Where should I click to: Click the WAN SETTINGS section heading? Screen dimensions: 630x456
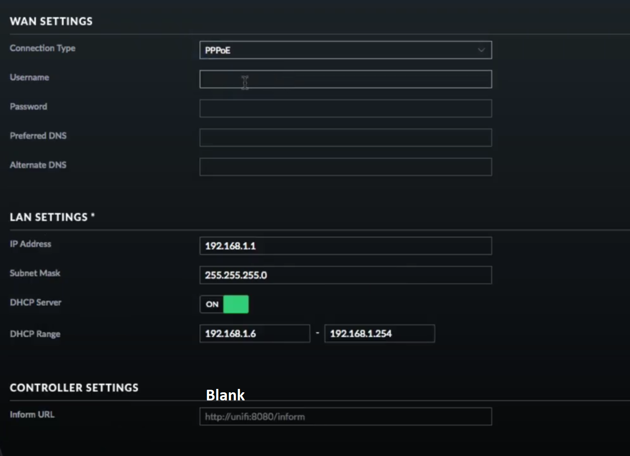coord(51,22)
